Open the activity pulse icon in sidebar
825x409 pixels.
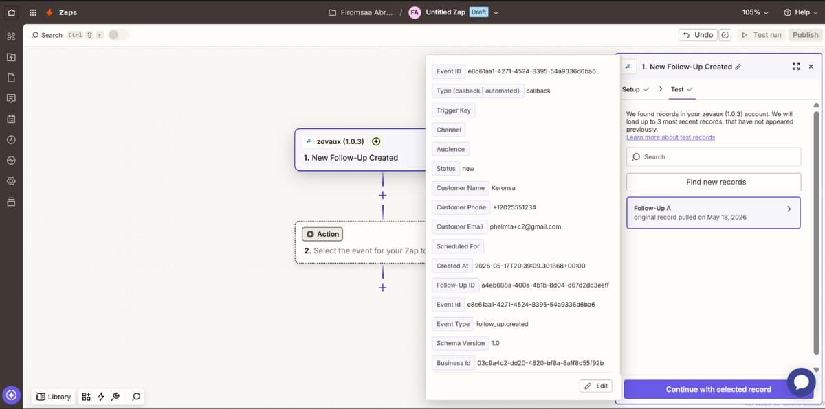[11, 161]
